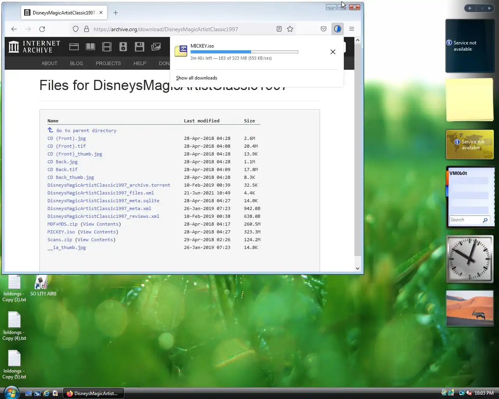Show all downloads

pos(196,78)
